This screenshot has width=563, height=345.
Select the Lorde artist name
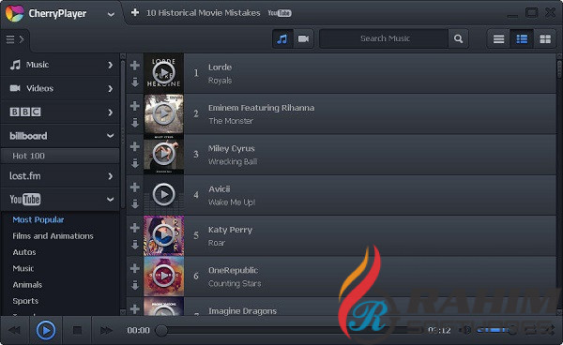[220, 67]
